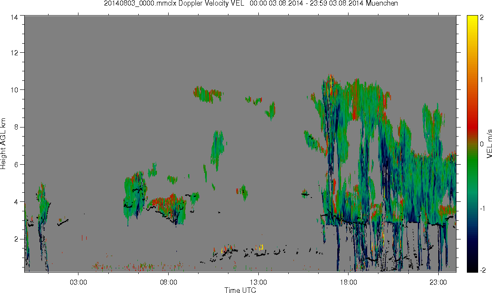Click the colorbar '2' top value label
This screenshot has width=492, height=293.
[x=482, y=18]
